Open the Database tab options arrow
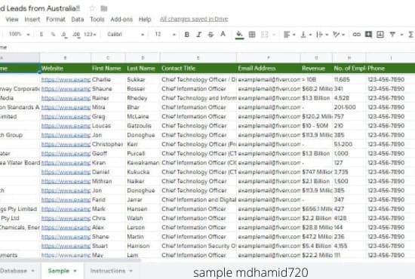Screen dimensions: 415x279 [x=32, y=271]
